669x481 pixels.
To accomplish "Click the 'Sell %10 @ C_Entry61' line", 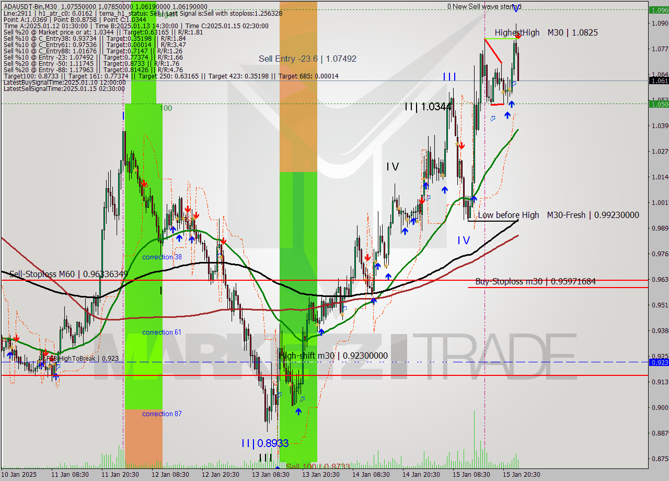I will point(94,45).
